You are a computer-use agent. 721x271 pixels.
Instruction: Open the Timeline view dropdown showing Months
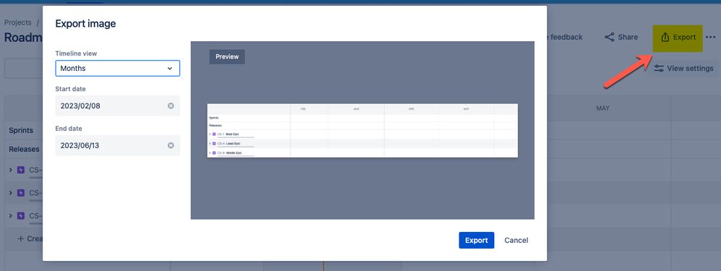click(117, 68)
